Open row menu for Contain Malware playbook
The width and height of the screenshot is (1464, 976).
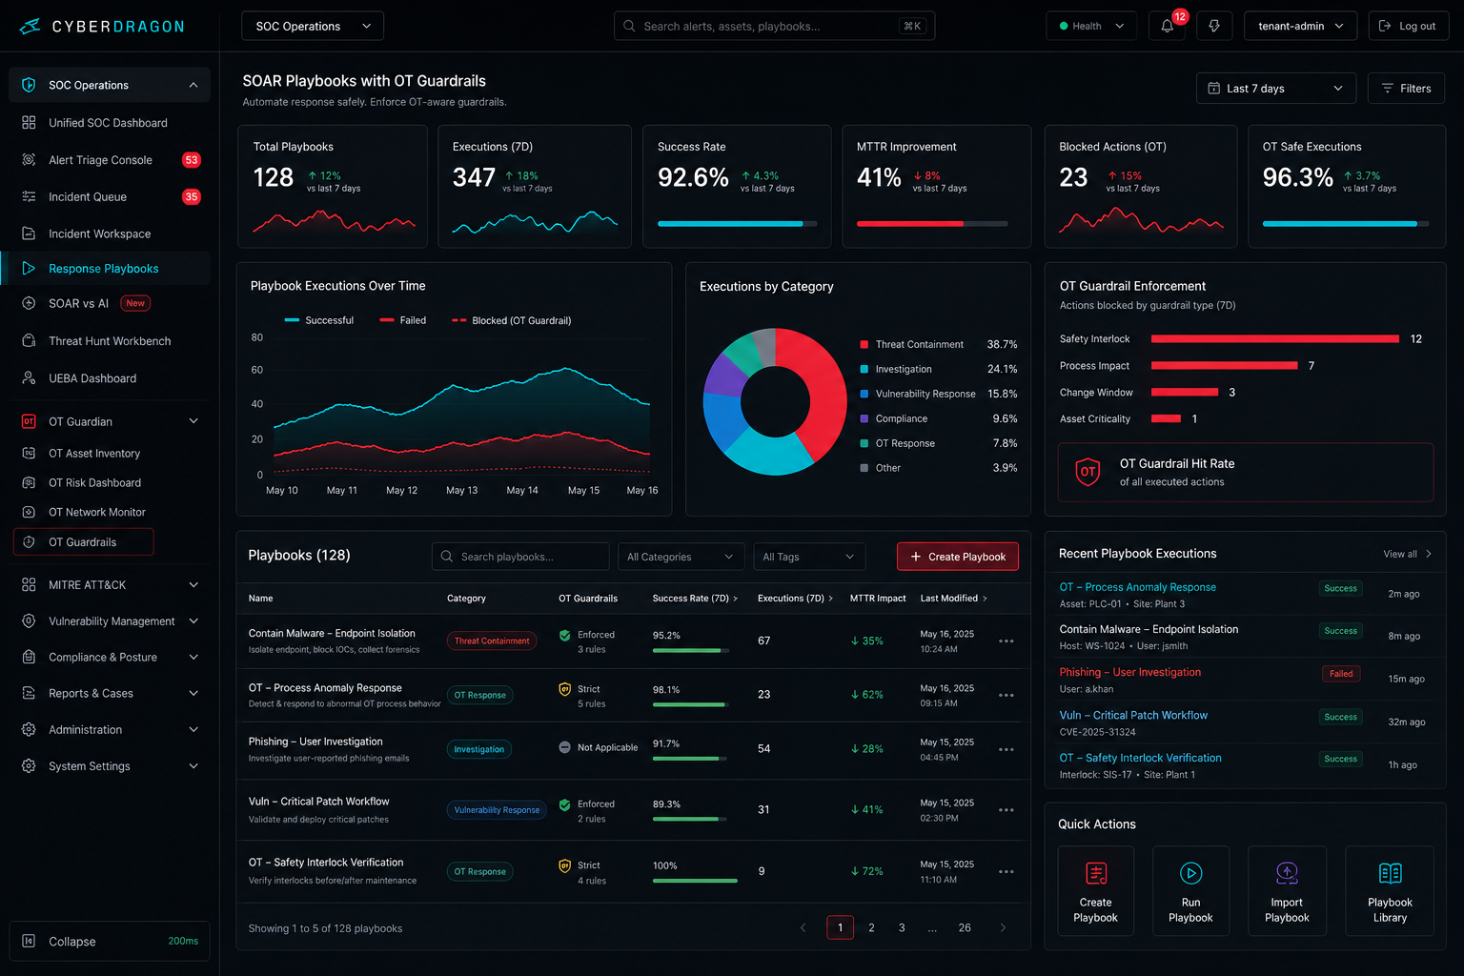[1006, 641]
